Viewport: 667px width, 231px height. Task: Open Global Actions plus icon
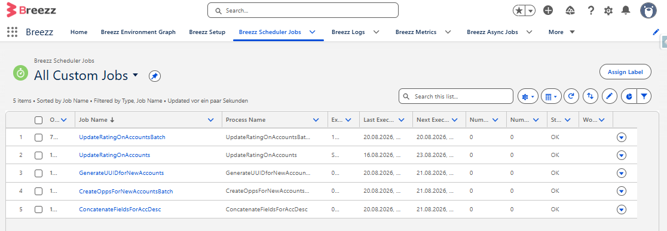tap(548, 11)
